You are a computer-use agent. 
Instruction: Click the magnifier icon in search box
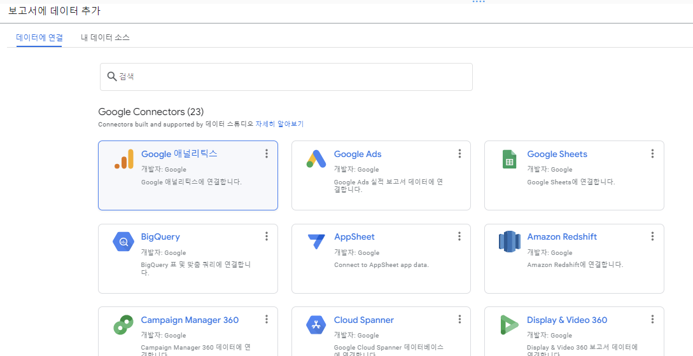112,76
